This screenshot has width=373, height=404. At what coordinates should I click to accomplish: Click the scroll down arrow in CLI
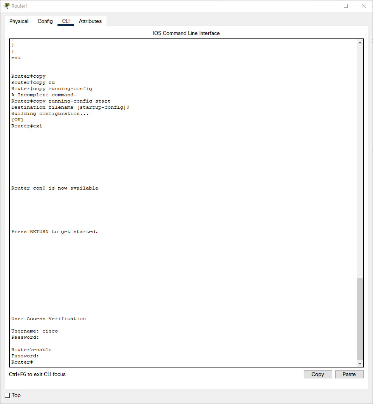(360, 363)
